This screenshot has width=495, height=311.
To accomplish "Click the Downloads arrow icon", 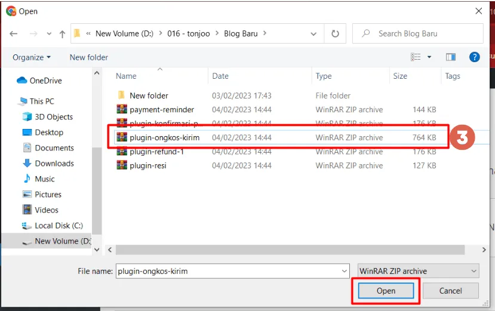I will (x=27, y=163).
